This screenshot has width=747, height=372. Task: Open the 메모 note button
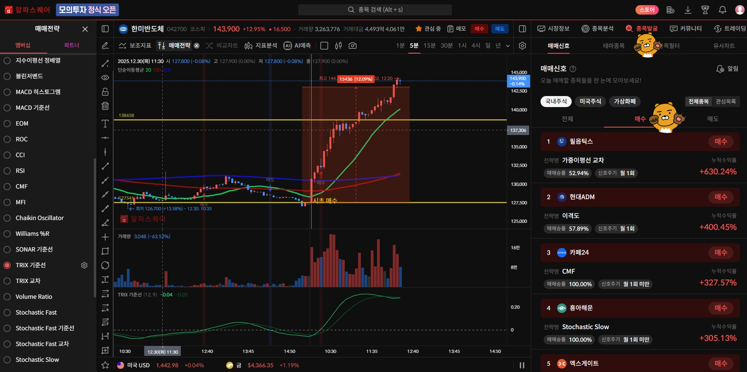tap(457, 29)
